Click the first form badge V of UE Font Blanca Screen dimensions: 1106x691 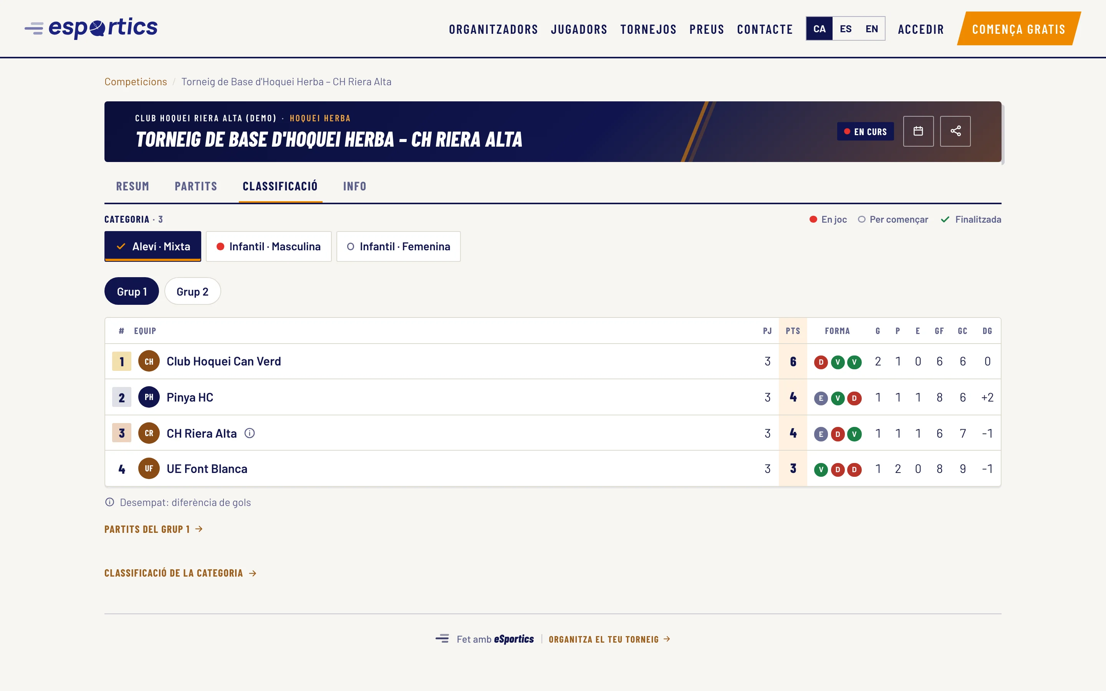(x=821, y=469)
